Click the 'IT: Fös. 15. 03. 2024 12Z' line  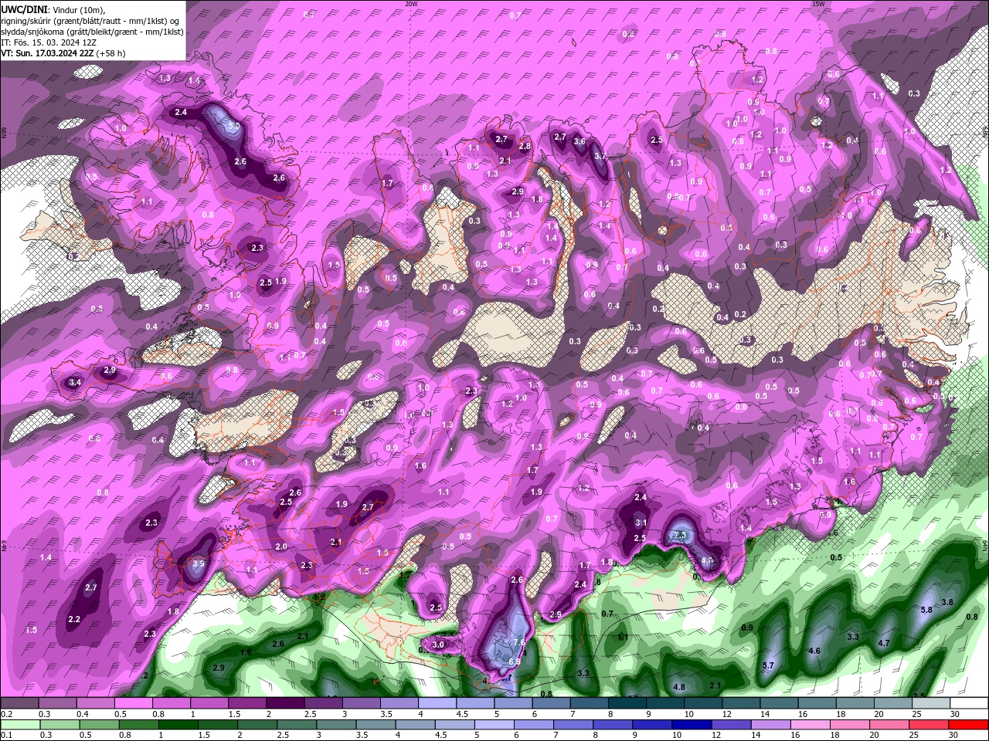47,42
